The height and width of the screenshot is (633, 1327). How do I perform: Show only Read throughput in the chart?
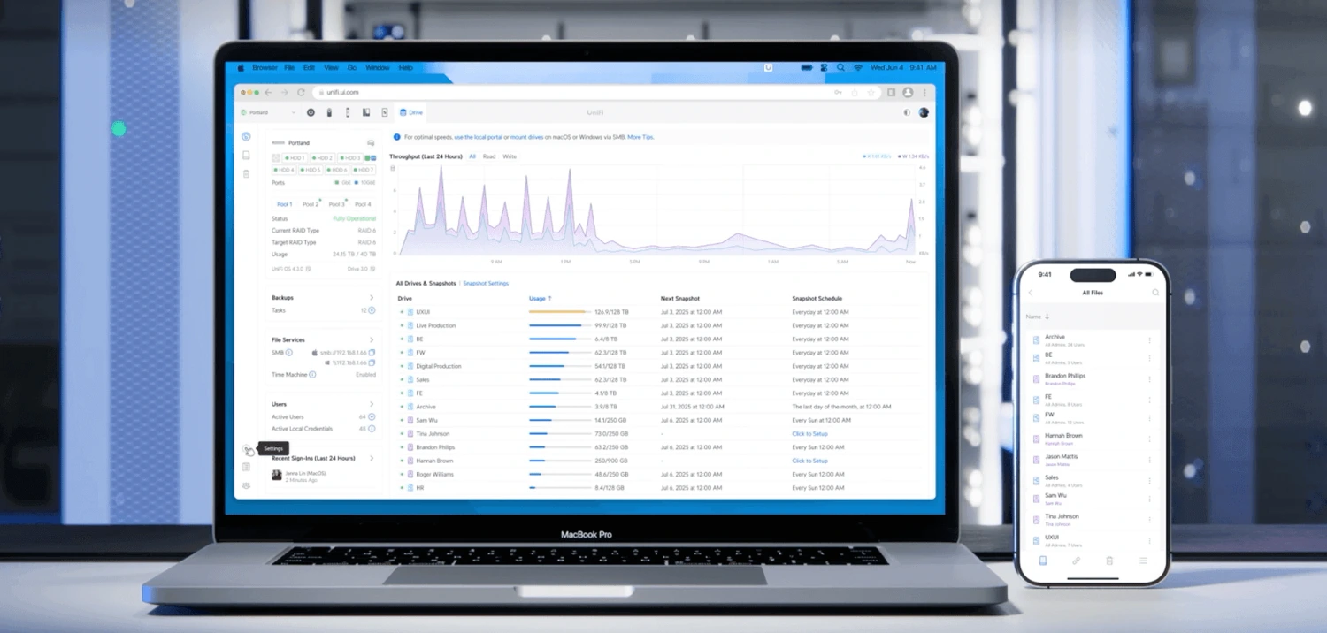(488, 156)
